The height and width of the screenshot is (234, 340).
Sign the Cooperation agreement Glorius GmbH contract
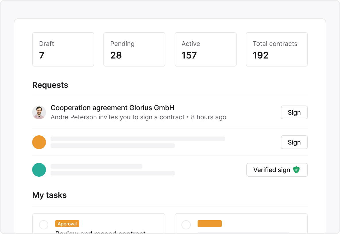point(294,112)
